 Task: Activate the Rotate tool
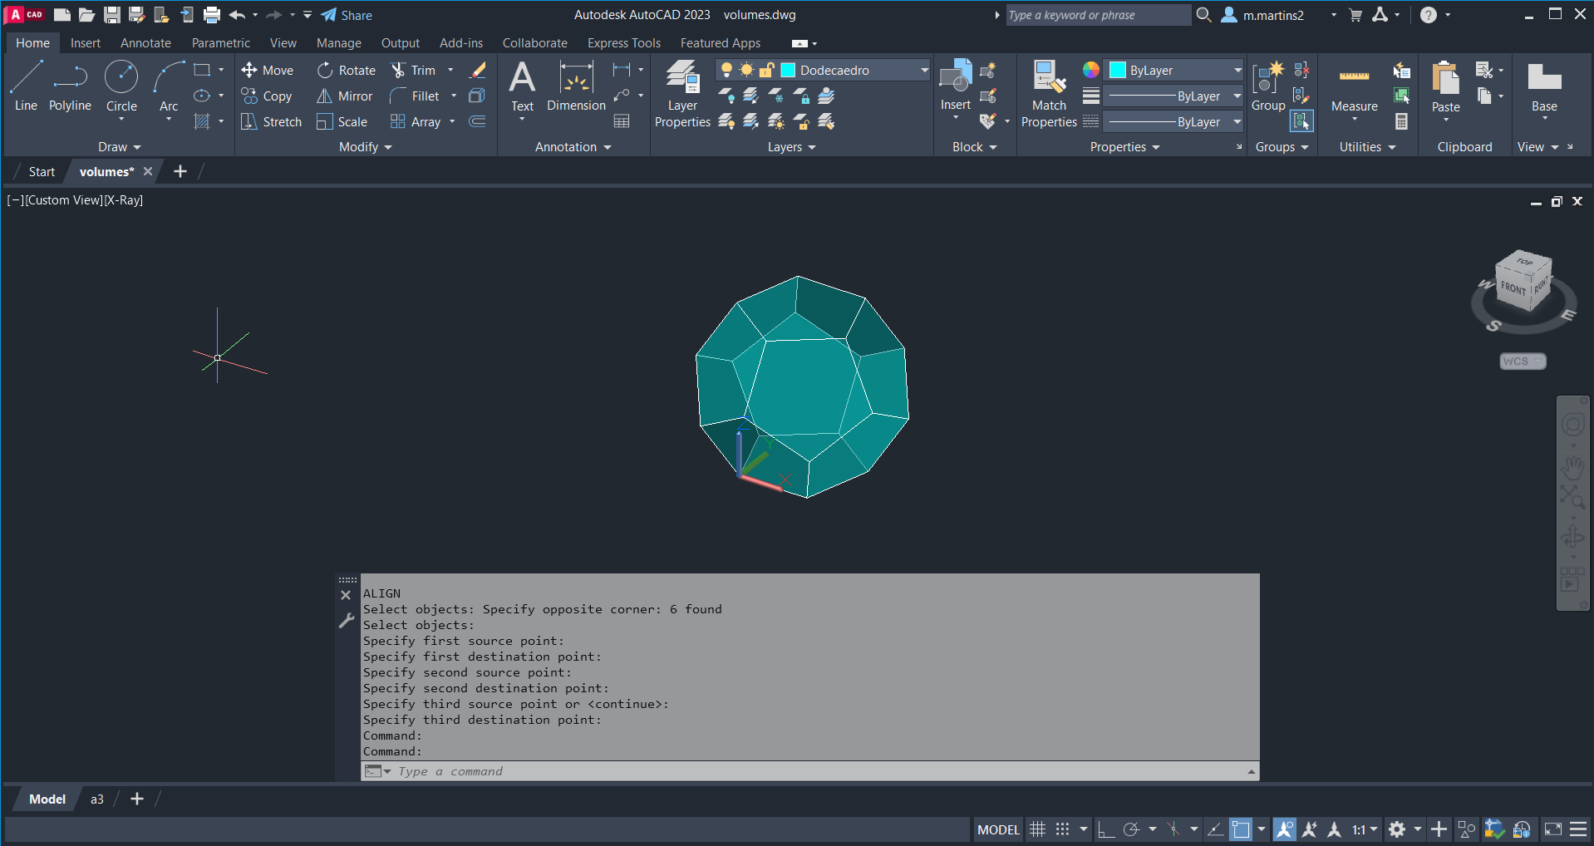coord(325,71)
